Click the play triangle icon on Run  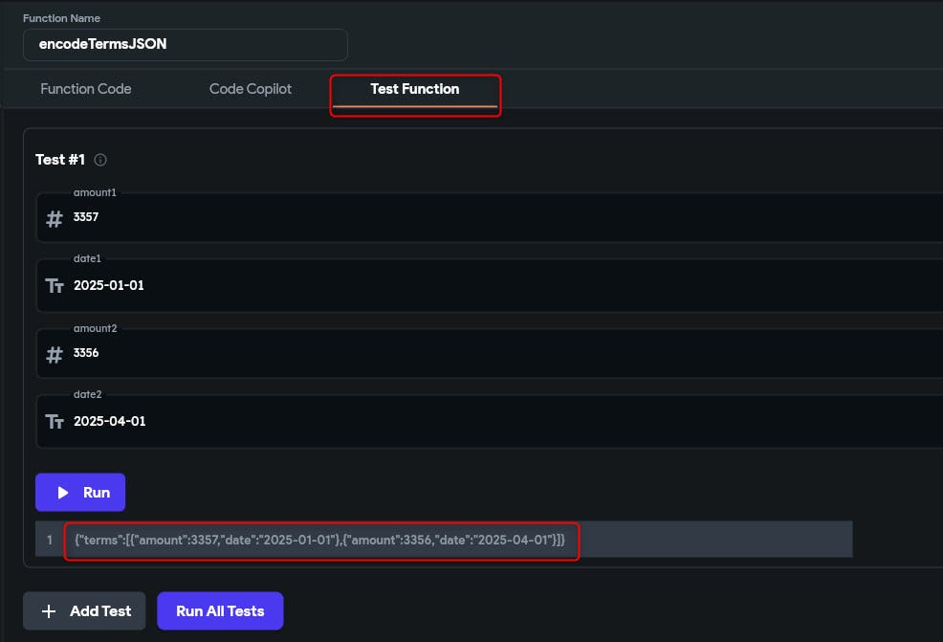click(63, 493)
